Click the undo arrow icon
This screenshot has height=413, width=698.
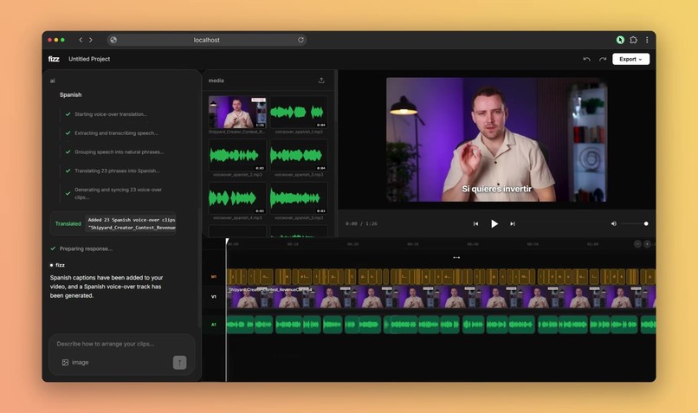click(x=586, y=59)
